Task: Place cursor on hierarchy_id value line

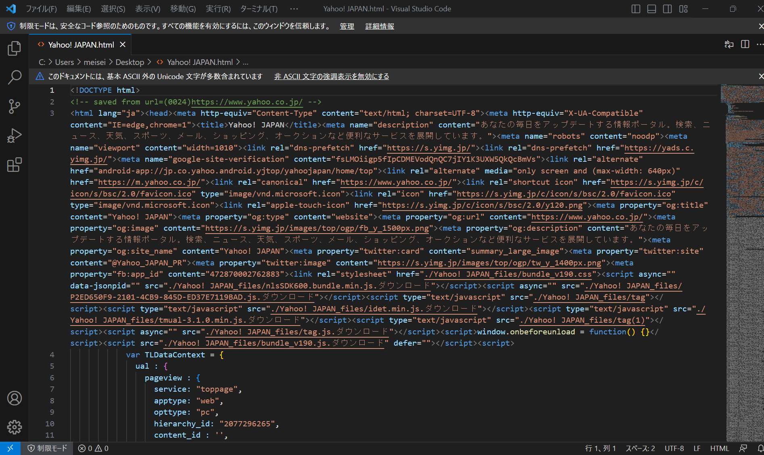Action: tap(216, 424)
